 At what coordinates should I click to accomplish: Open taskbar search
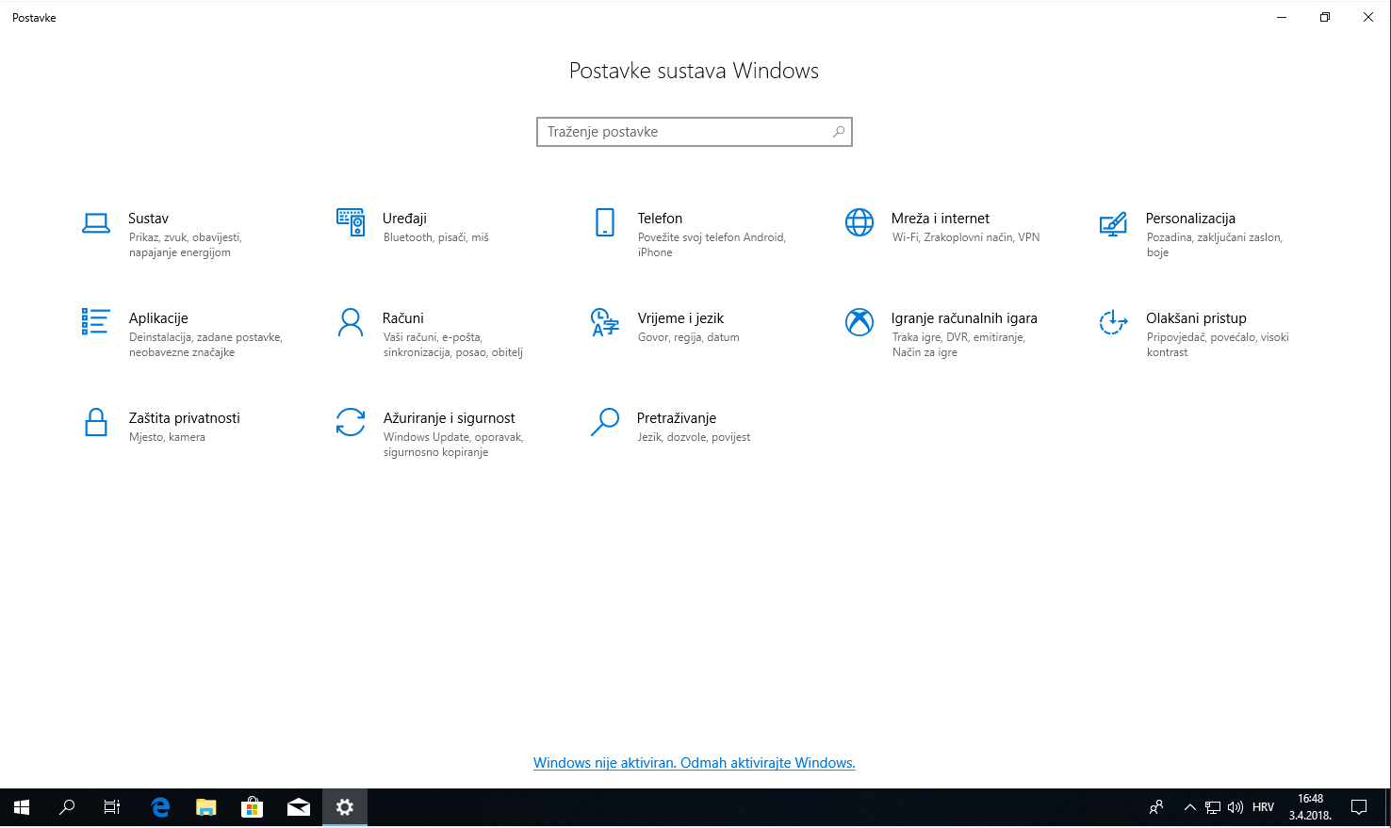[x=67, y=807]
